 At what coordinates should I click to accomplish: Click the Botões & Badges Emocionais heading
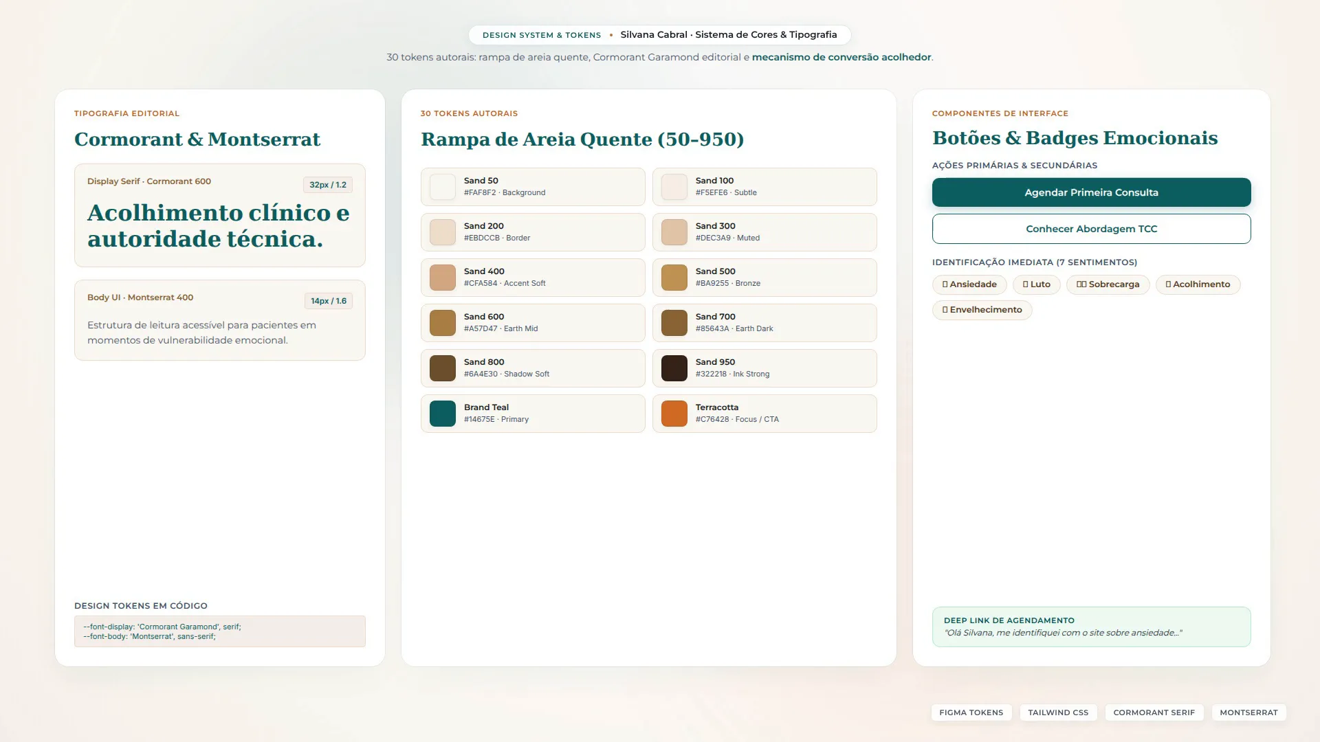[1075, 138]
